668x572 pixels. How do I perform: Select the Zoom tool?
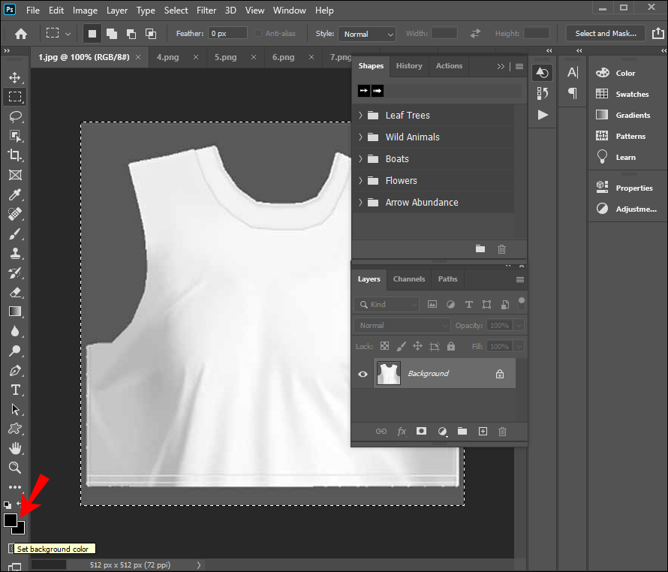click(14, 468)
